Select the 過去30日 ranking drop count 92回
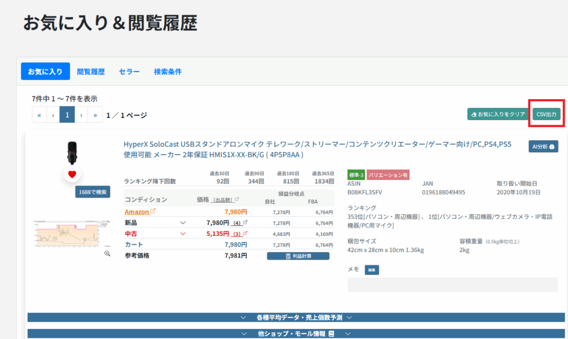Viewport: 568px width, 339px height. [223, 181]
